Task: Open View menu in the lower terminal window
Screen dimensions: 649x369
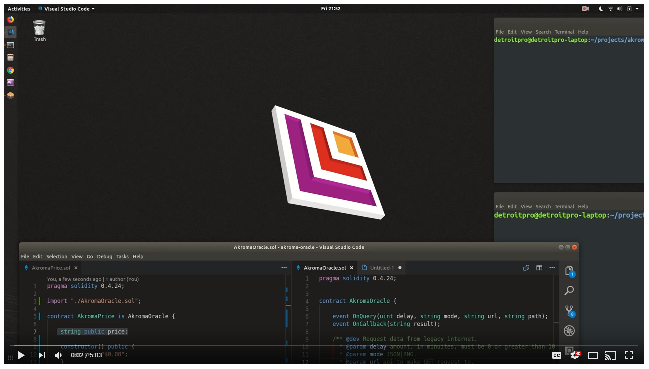Action: pos(526,206)
